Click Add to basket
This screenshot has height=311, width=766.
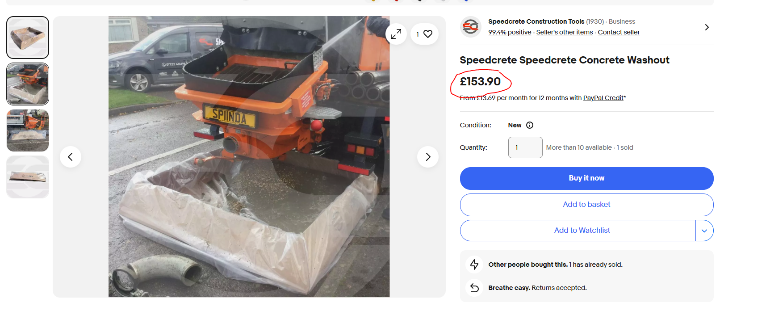(x=586, y=205)
